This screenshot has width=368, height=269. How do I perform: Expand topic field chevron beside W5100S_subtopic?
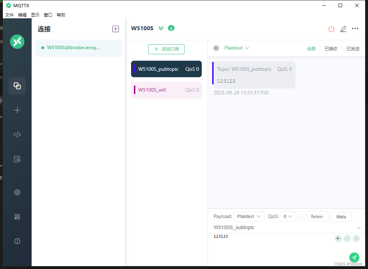point(359,228)
